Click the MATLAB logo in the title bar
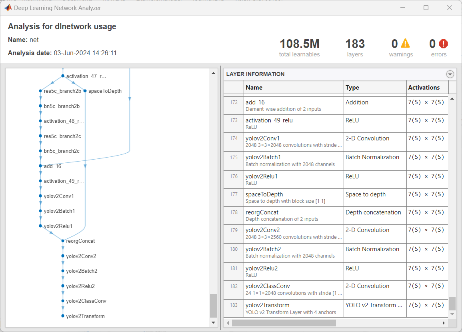Screen dimensions: 462x332 (x=8, y=7)
